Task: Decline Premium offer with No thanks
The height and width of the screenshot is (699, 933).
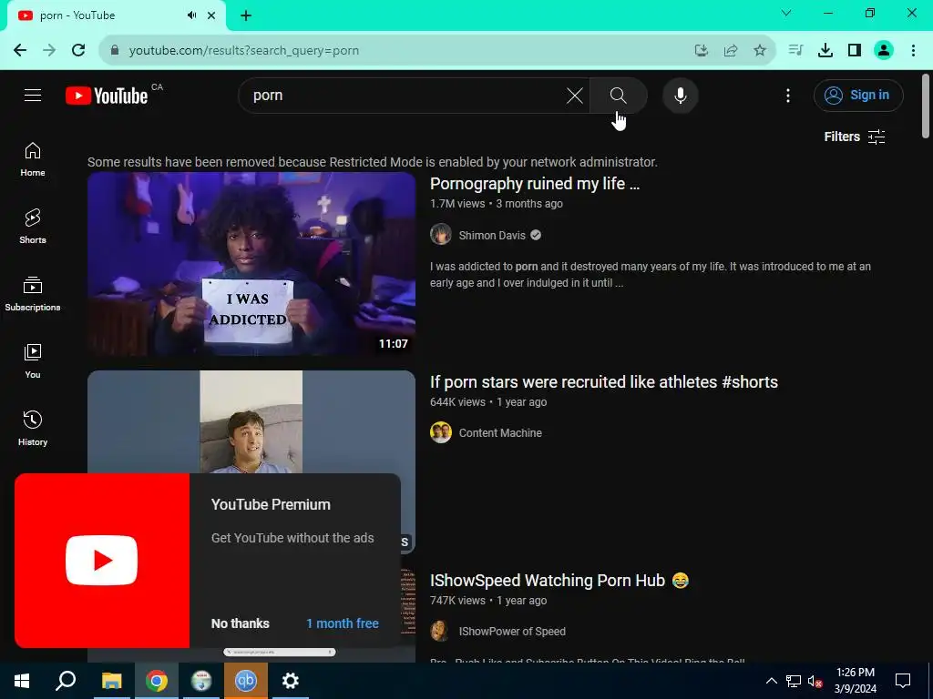Action: point(241,623)
